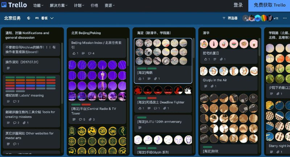Click description icon on BJTU 120th anniversary card
The height and width of the screenshot is (157, 290).
point(140,128)
